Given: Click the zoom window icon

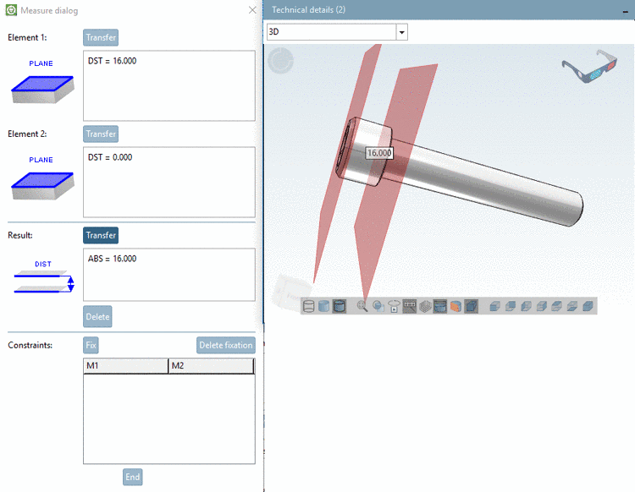Looking at the screenshot, I should (x=378, y=306).
